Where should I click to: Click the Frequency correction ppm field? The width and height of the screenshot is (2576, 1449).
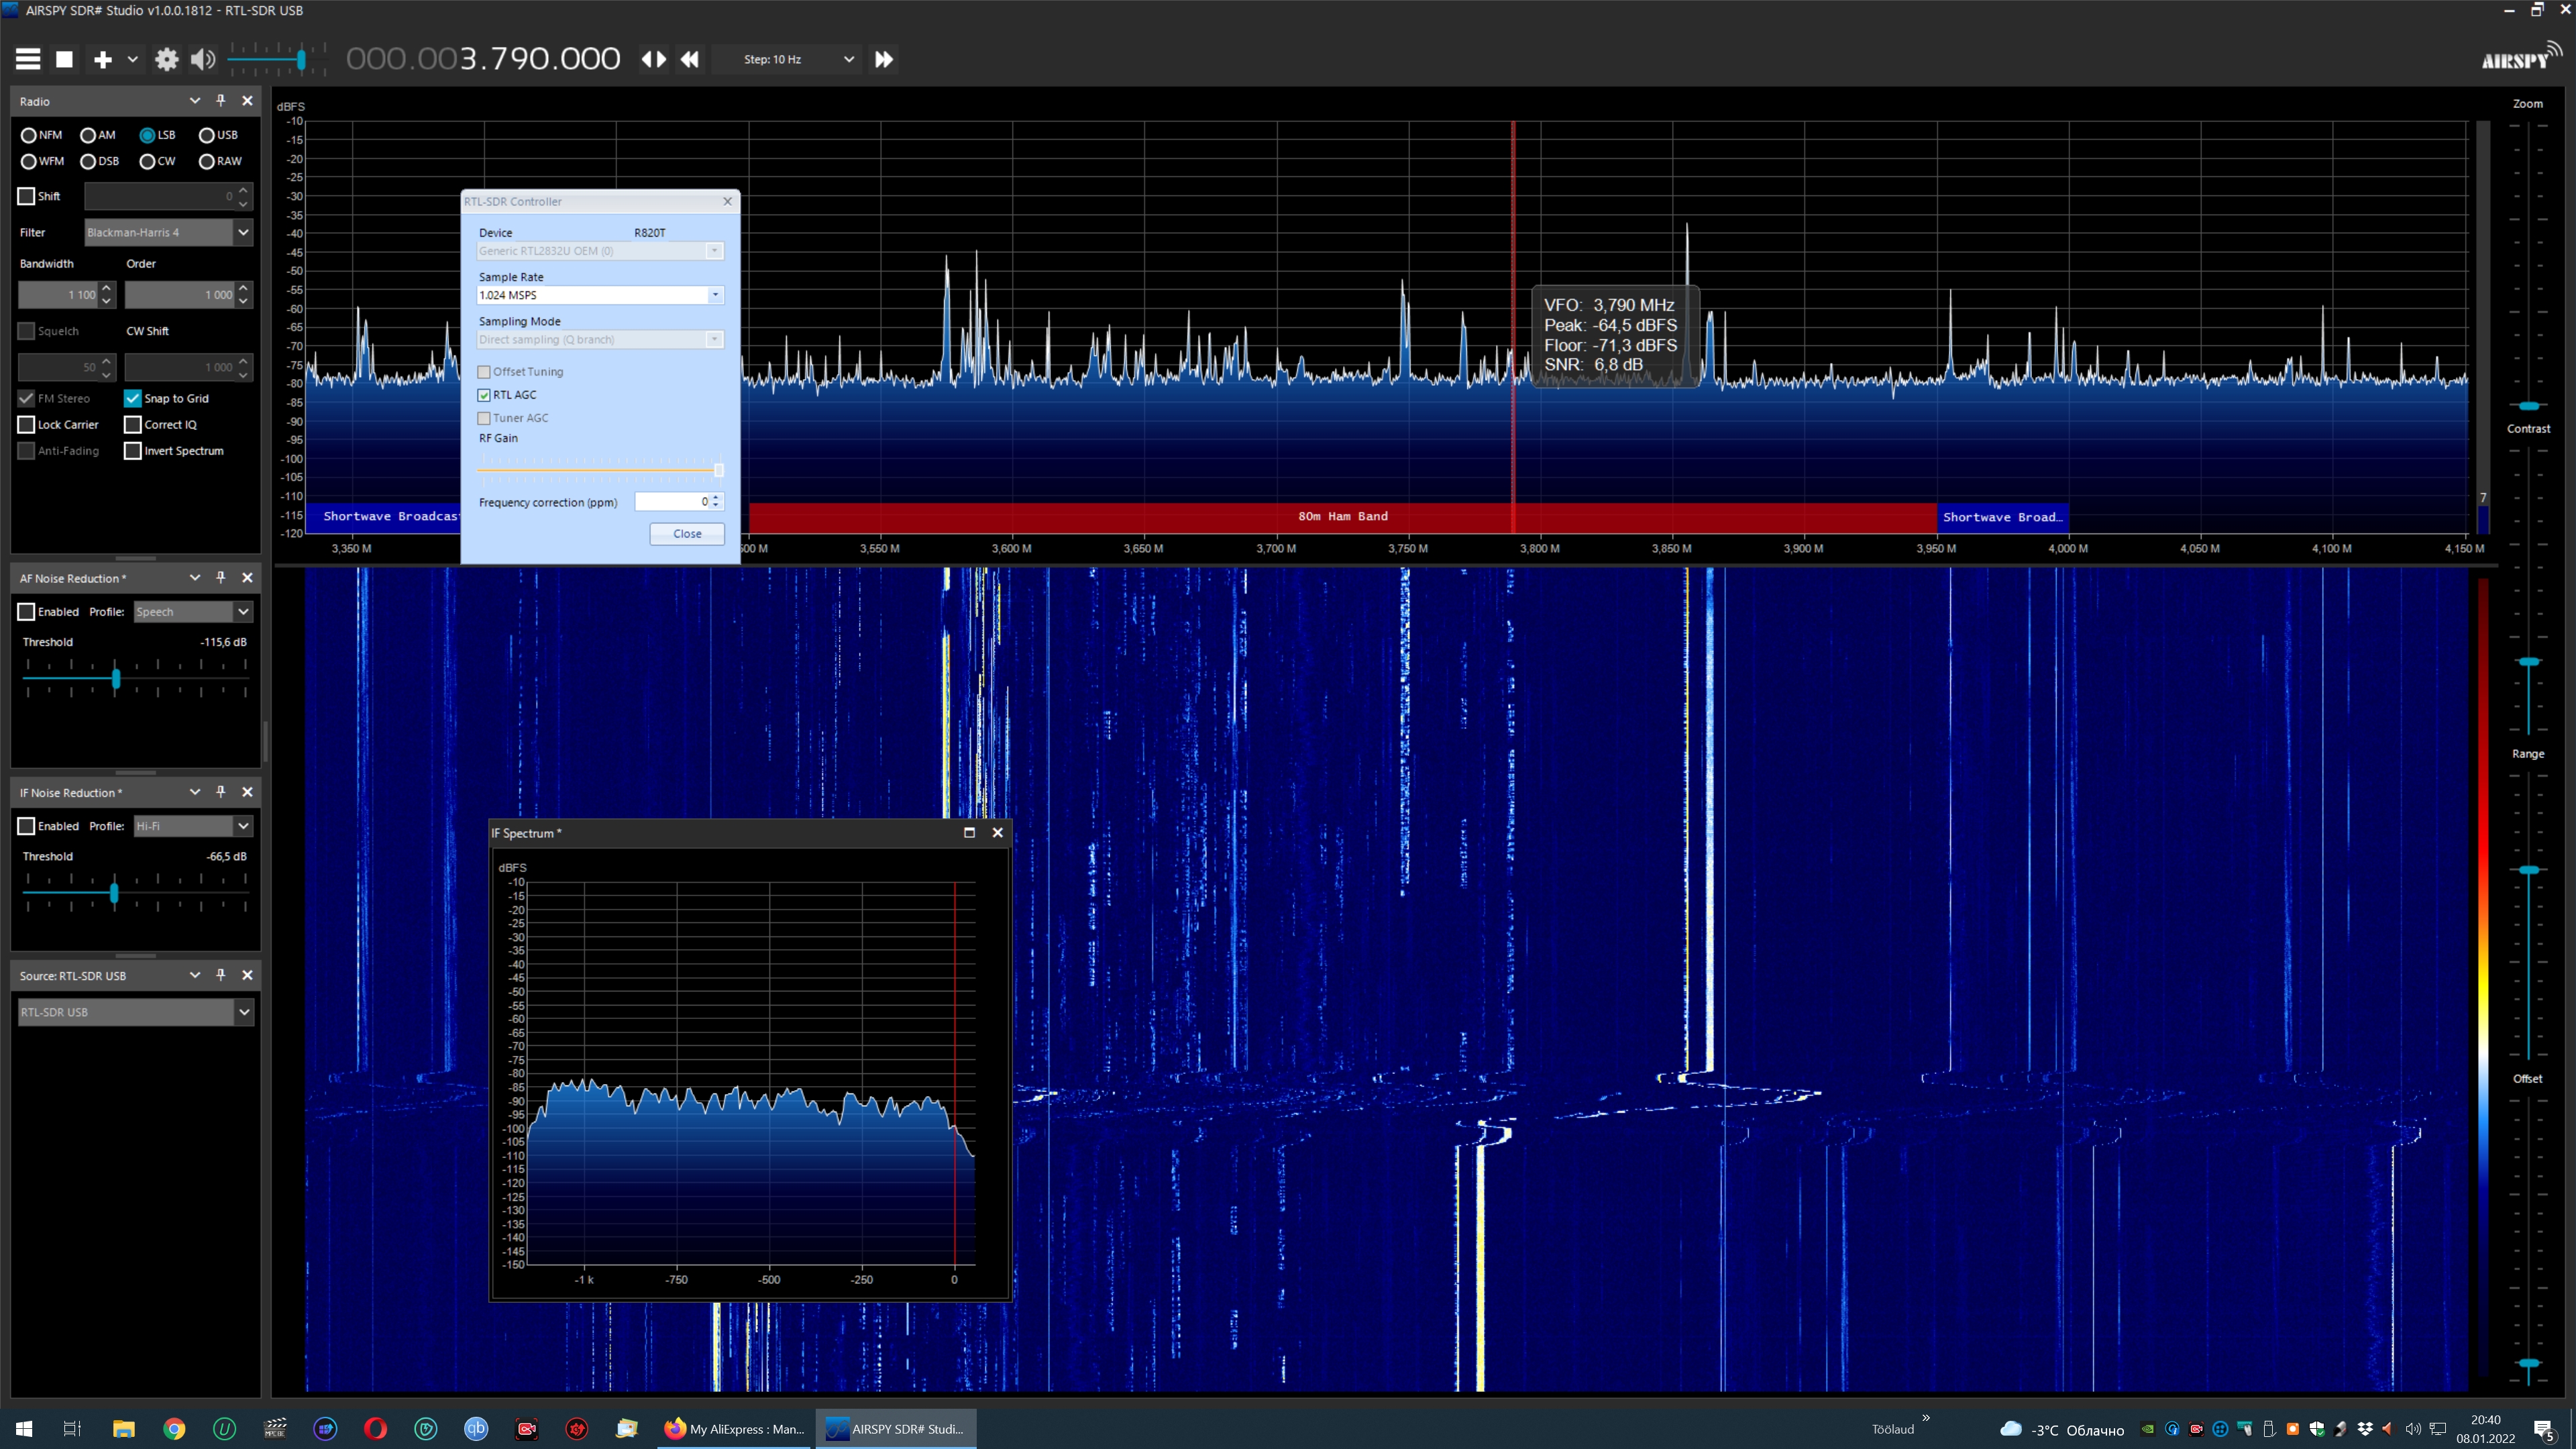tap(672, 502)
